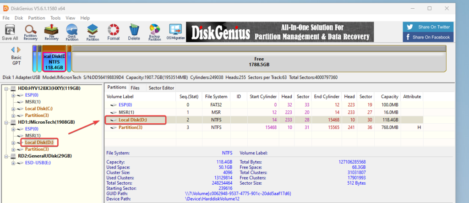Collapse the HD0:HYV128X3 disk node
Screen dimensions: 469x203
tap(6, 88)
